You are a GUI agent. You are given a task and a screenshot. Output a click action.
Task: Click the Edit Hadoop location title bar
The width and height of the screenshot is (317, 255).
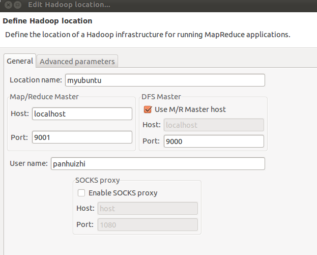(x=159, y=5)
